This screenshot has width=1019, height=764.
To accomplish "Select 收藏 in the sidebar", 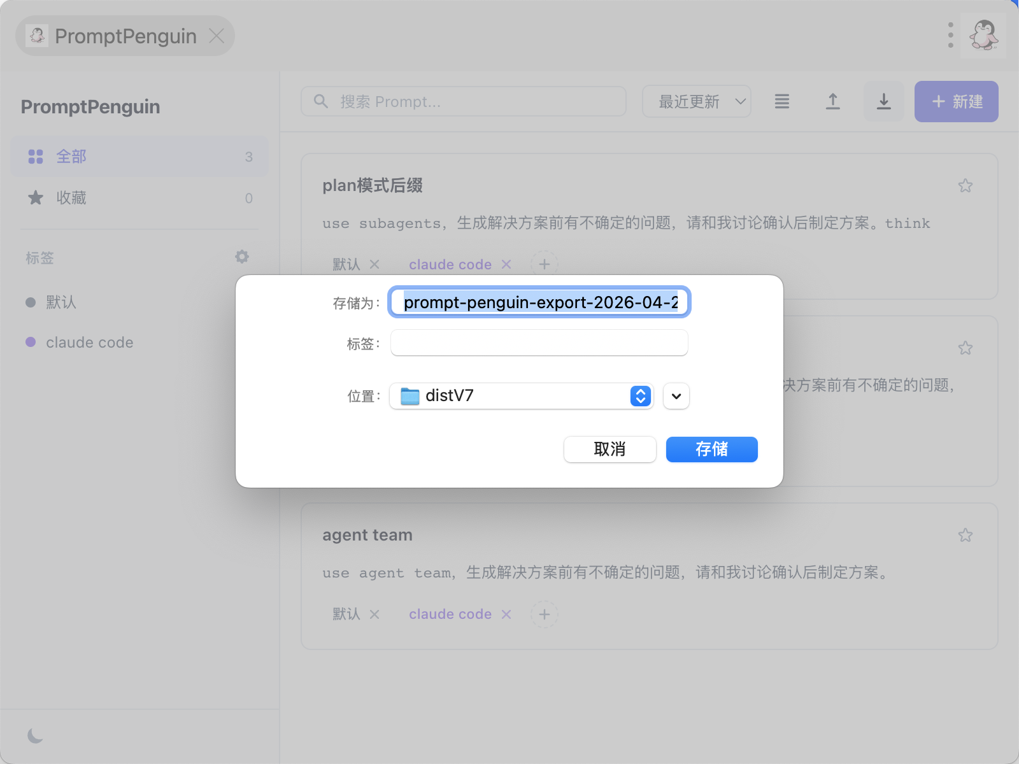I will tap(139, 197).
